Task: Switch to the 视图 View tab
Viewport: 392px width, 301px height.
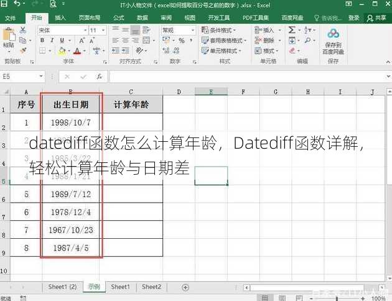Action: (x=190, y=18)
